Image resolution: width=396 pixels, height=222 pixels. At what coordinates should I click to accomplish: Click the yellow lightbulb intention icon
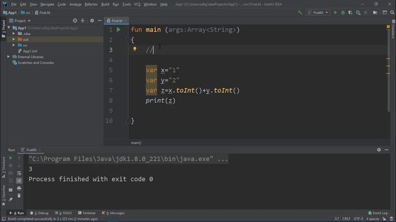(x=135, y=49)
